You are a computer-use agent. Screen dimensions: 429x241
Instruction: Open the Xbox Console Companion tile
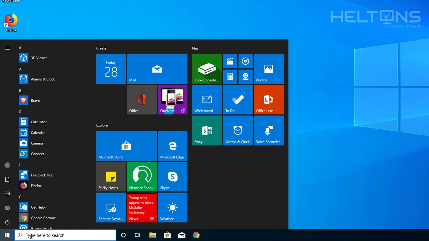[207, 69]
